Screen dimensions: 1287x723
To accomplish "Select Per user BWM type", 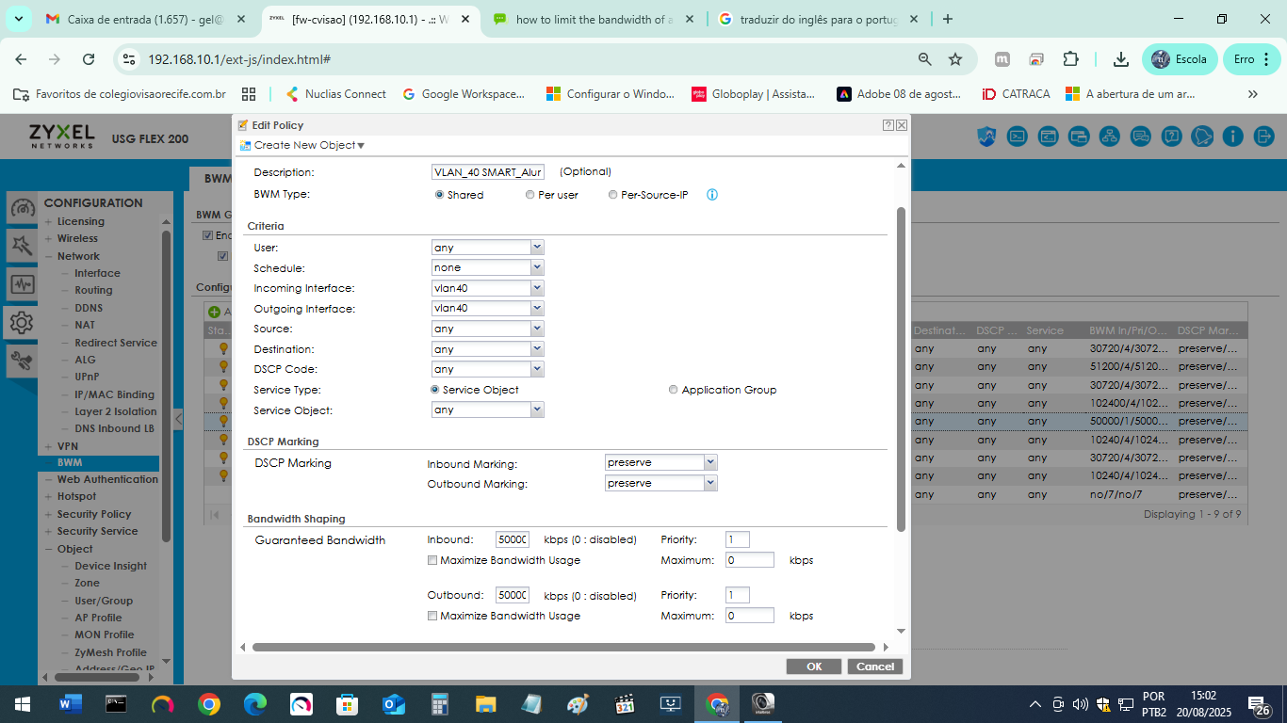I will coord(529,195).
